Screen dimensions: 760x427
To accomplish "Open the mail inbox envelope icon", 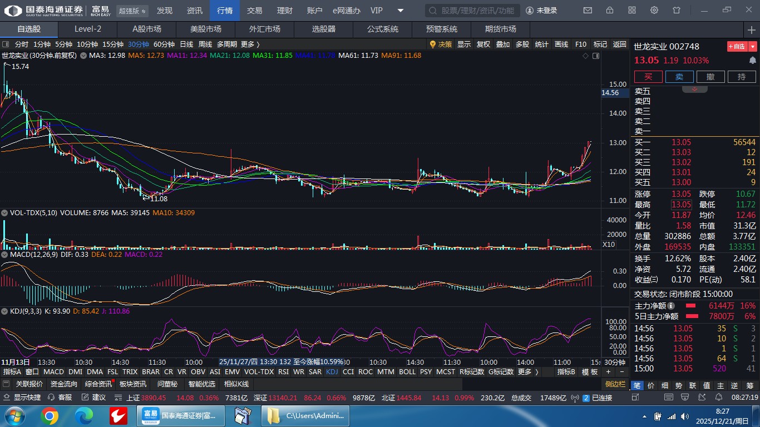I will 588,11.
